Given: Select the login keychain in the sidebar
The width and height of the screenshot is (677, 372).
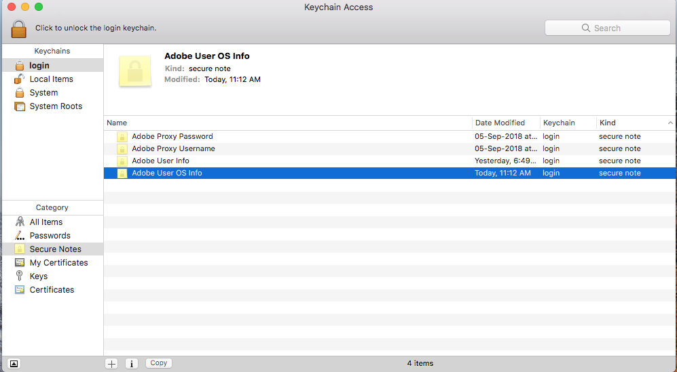Looking at the screenshot, I should (53, 66).
